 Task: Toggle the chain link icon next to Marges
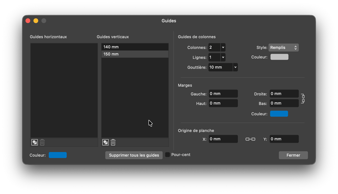(x=303, y=98)
